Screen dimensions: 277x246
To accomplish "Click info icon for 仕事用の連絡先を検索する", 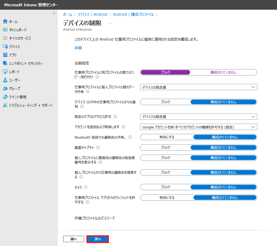I will point(81,177).
